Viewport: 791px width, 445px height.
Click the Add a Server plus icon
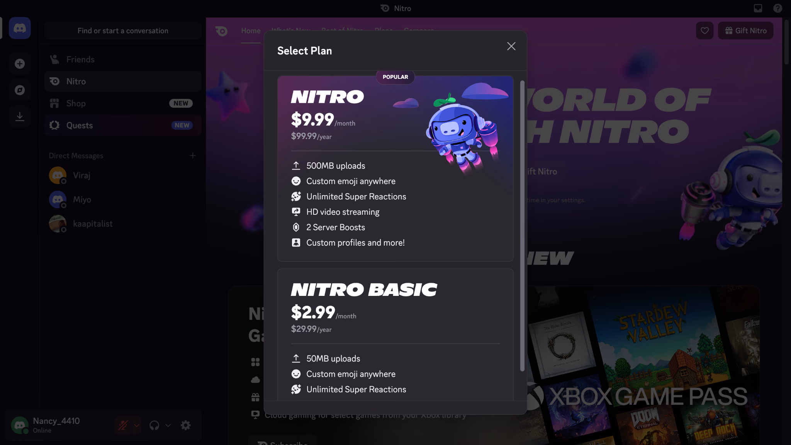pyautogui.click(x=20, y=64)
